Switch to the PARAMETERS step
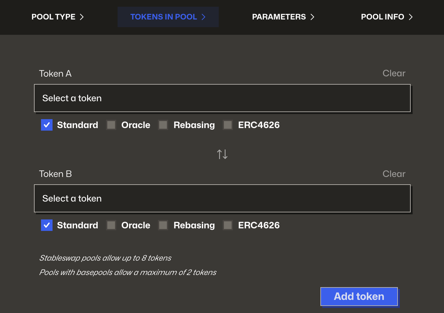Viewport: 444px width, 313px height. (279, 17)
